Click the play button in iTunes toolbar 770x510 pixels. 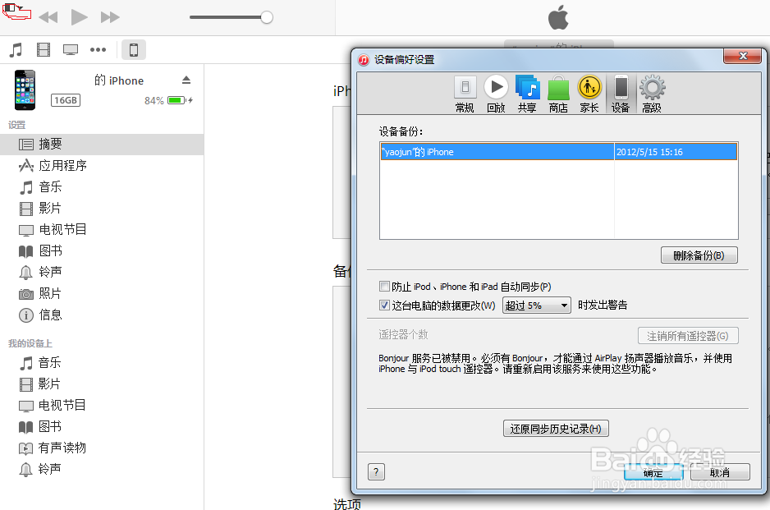pyautogui.click(x=79, y=17)
